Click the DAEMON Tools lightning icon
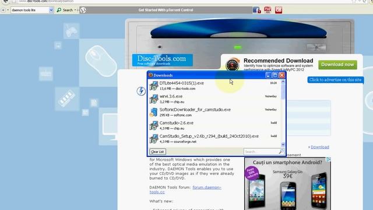The image size is (373, 210). pos(141,91)
